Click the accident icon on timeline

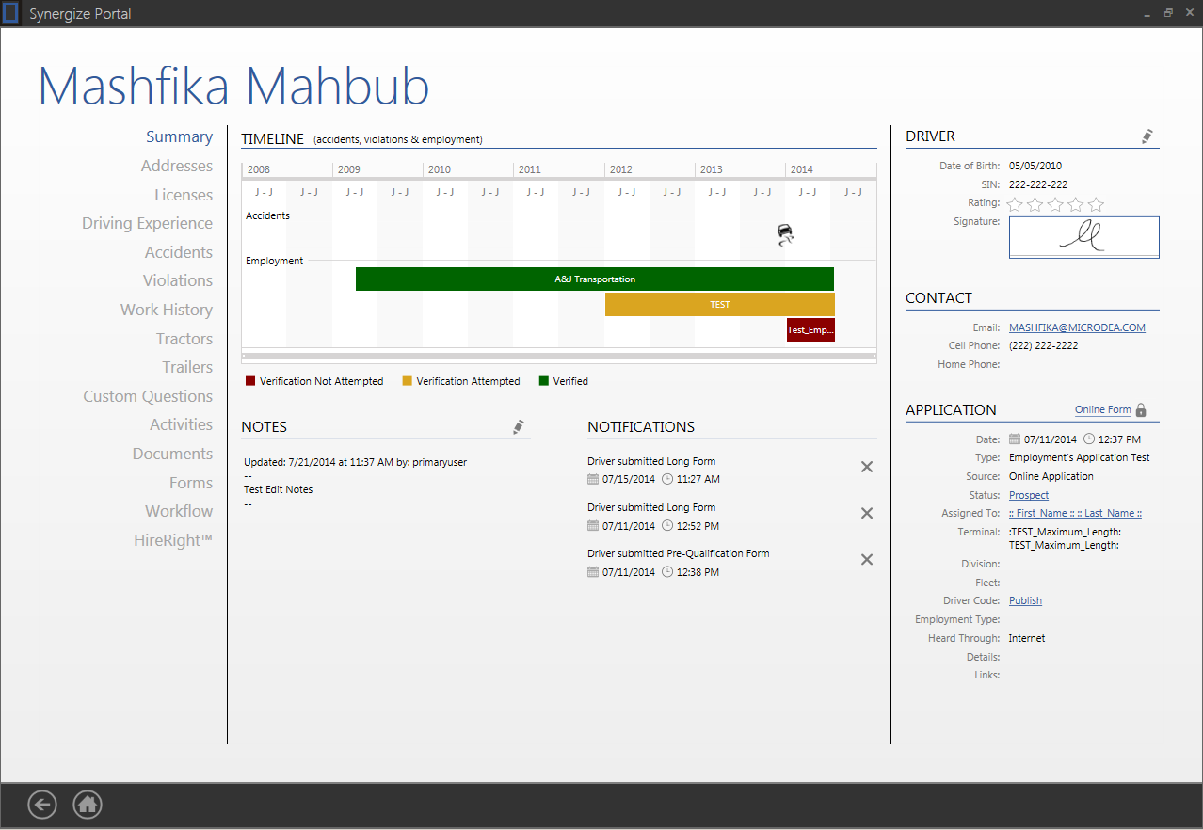(785, 234)
